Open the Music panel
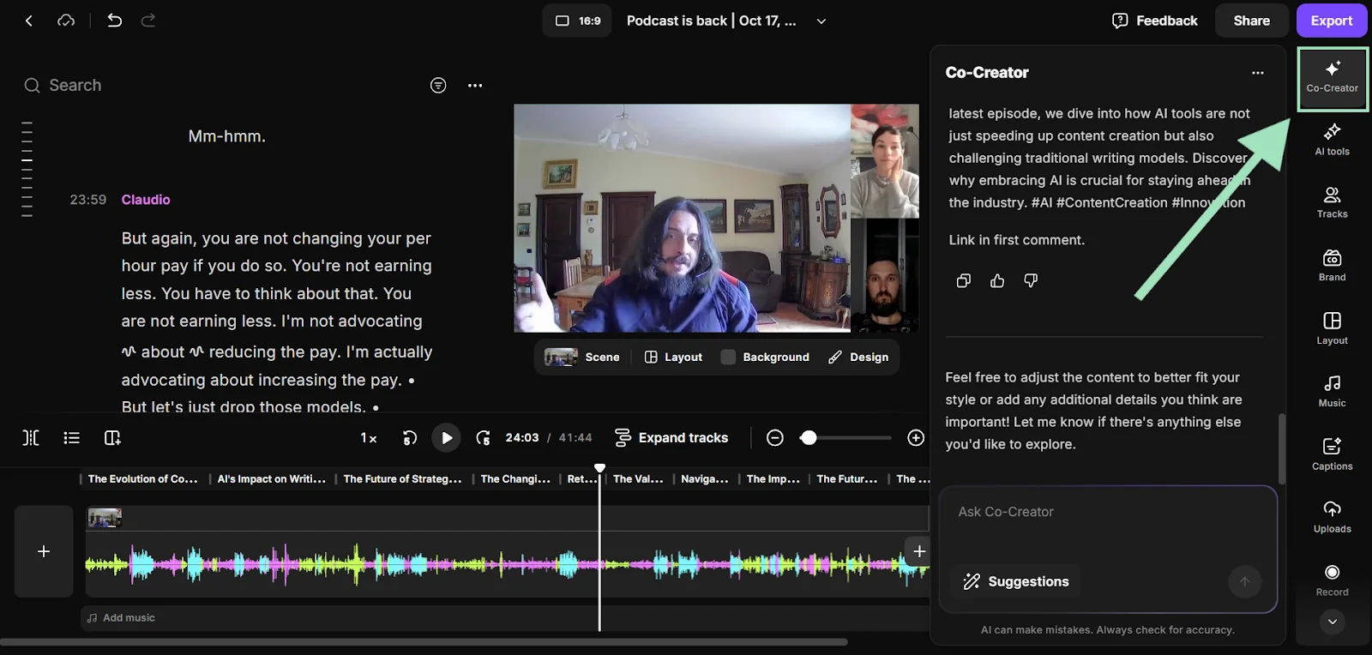 coord(1332,391)
